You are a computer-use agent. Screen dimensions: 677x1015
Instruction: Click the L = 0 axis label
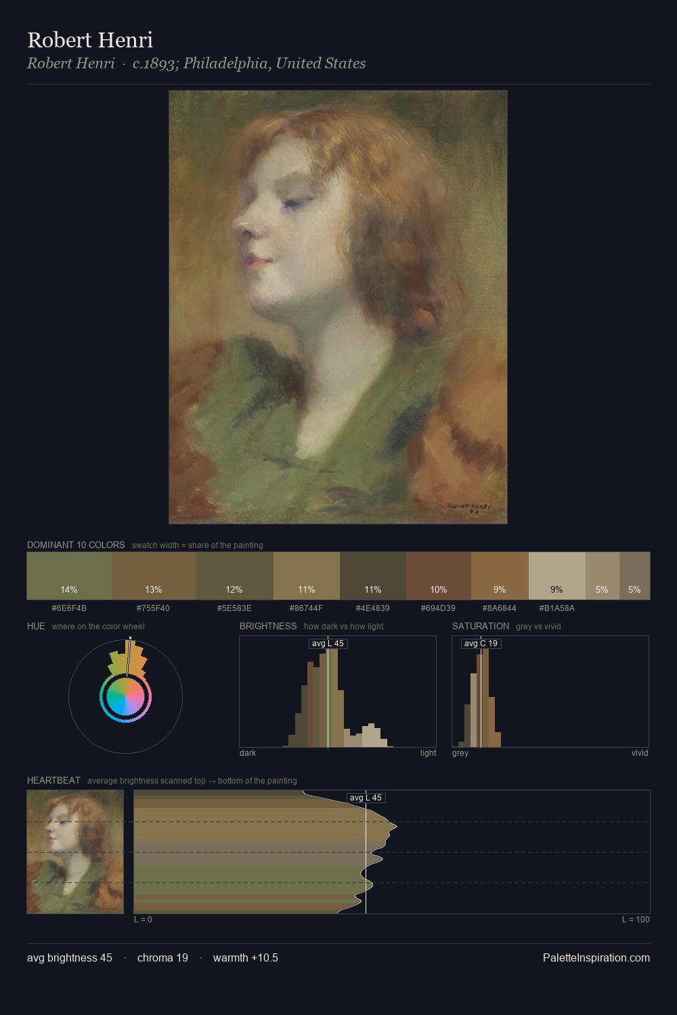143,920
